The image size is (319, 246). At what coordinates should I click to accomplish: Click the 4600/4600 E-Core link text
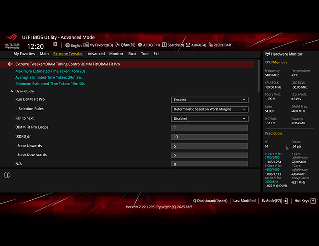point(272,170)
